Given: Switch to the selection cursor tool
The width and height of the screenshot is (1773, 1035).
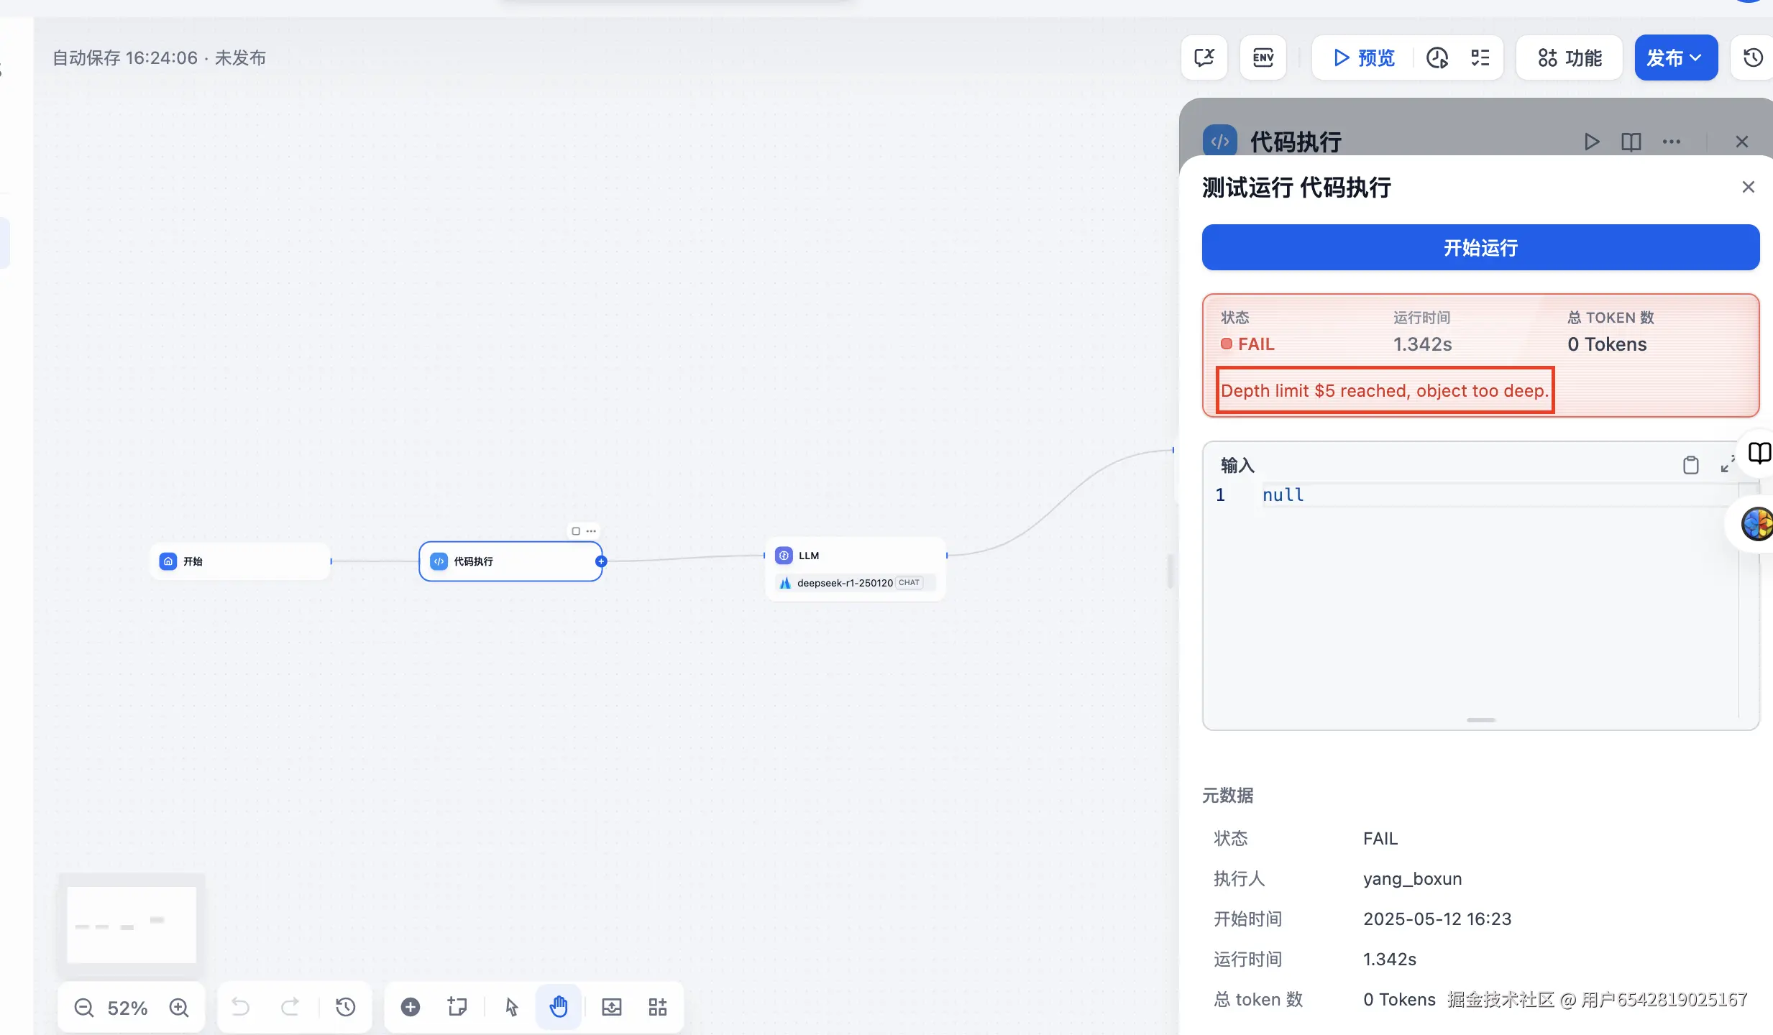Looking at the screenshot, I should 510,1006.
